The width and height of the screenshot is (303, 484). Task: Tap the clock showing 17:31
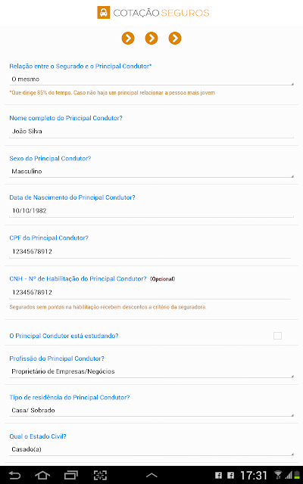(x=254, y=476)
